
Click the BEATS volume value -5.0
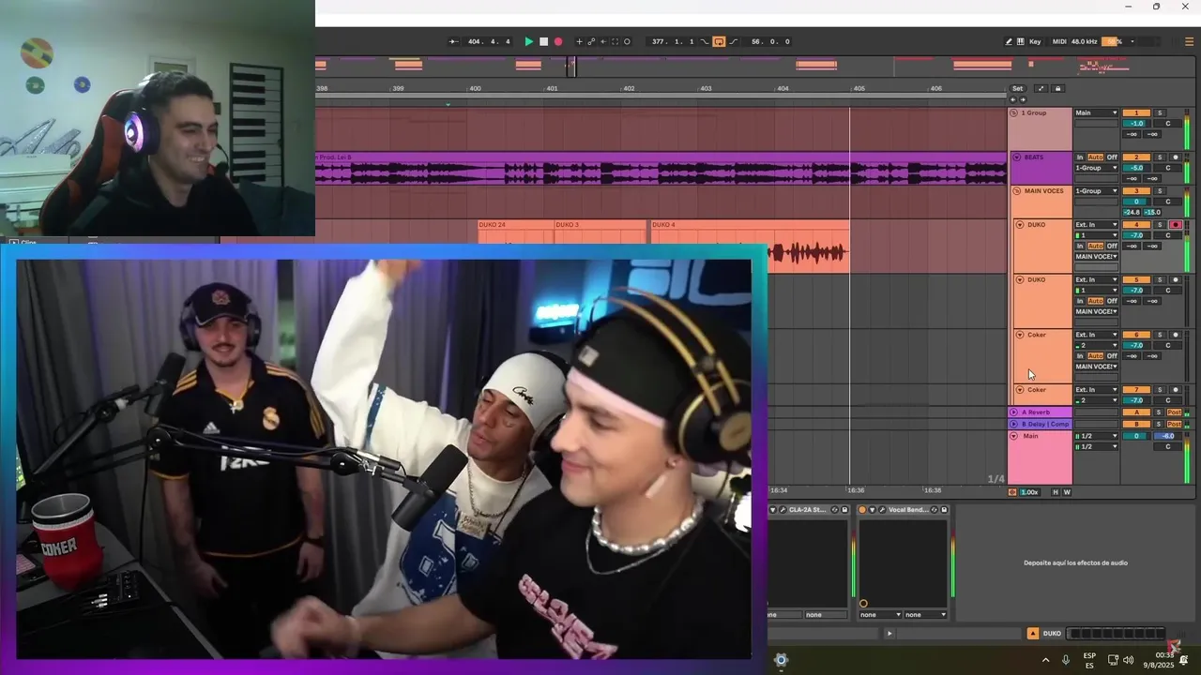click(x=1136, y=168)
